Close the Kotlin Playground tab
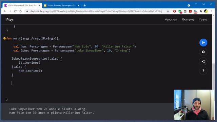 tap(39, 5)
